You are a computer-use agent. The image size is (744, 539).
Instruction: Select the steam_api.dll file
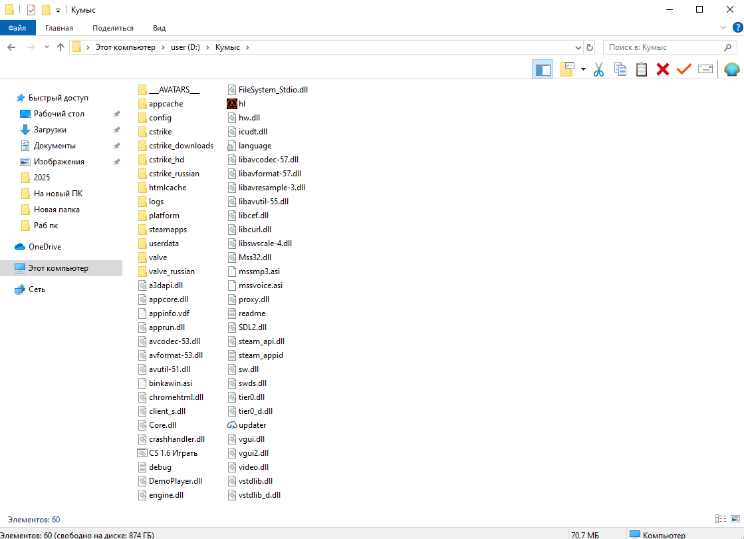256,341
